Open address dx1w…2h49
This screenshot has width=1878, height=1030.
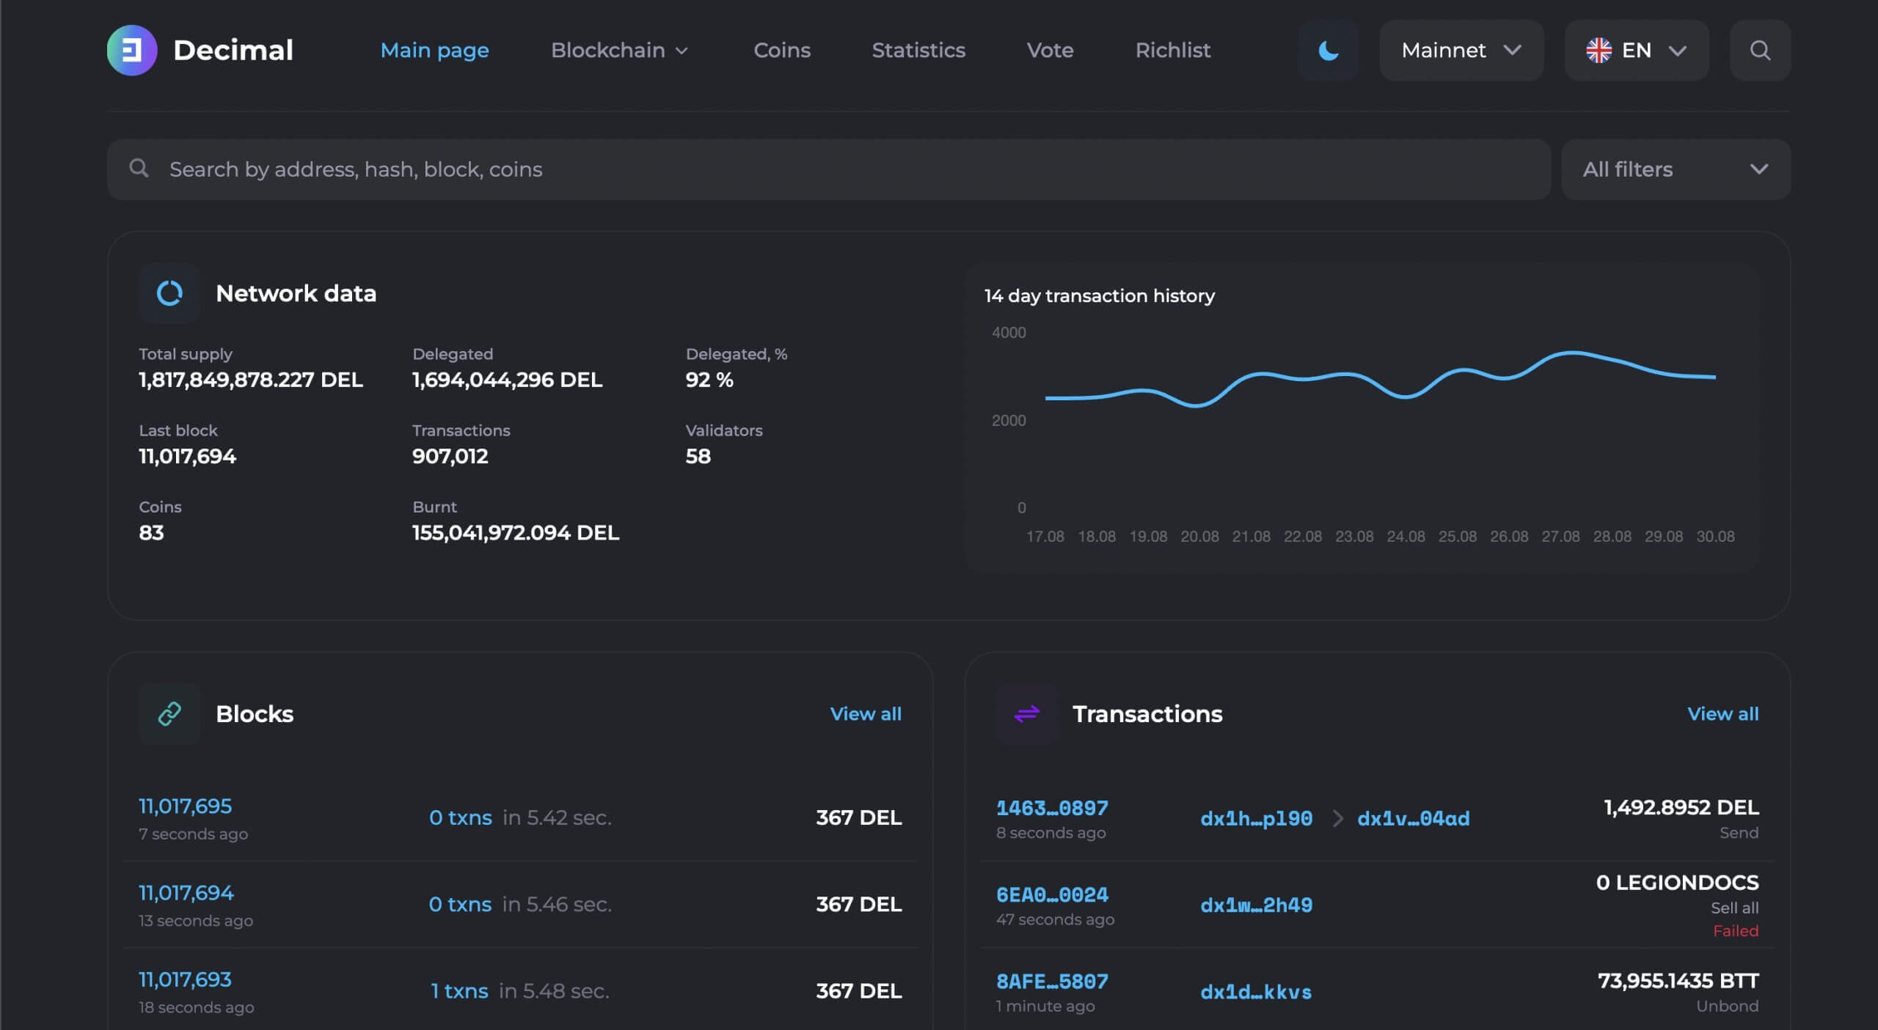(x=1256, y=905)
